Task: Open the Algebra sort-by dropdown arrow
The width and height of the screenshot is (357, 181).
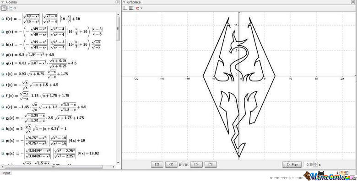Action: tap(15, 8)
